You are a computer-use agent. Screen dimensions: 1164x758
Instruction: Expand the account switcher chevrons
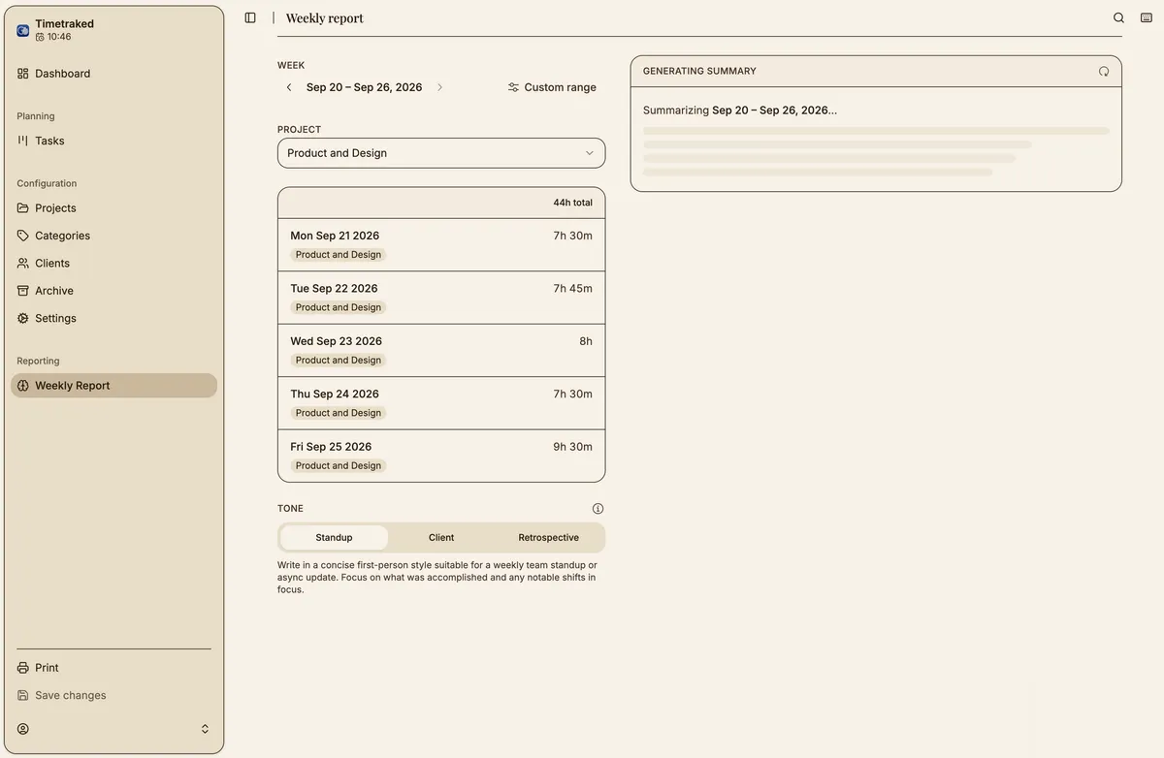click(205, 729)
